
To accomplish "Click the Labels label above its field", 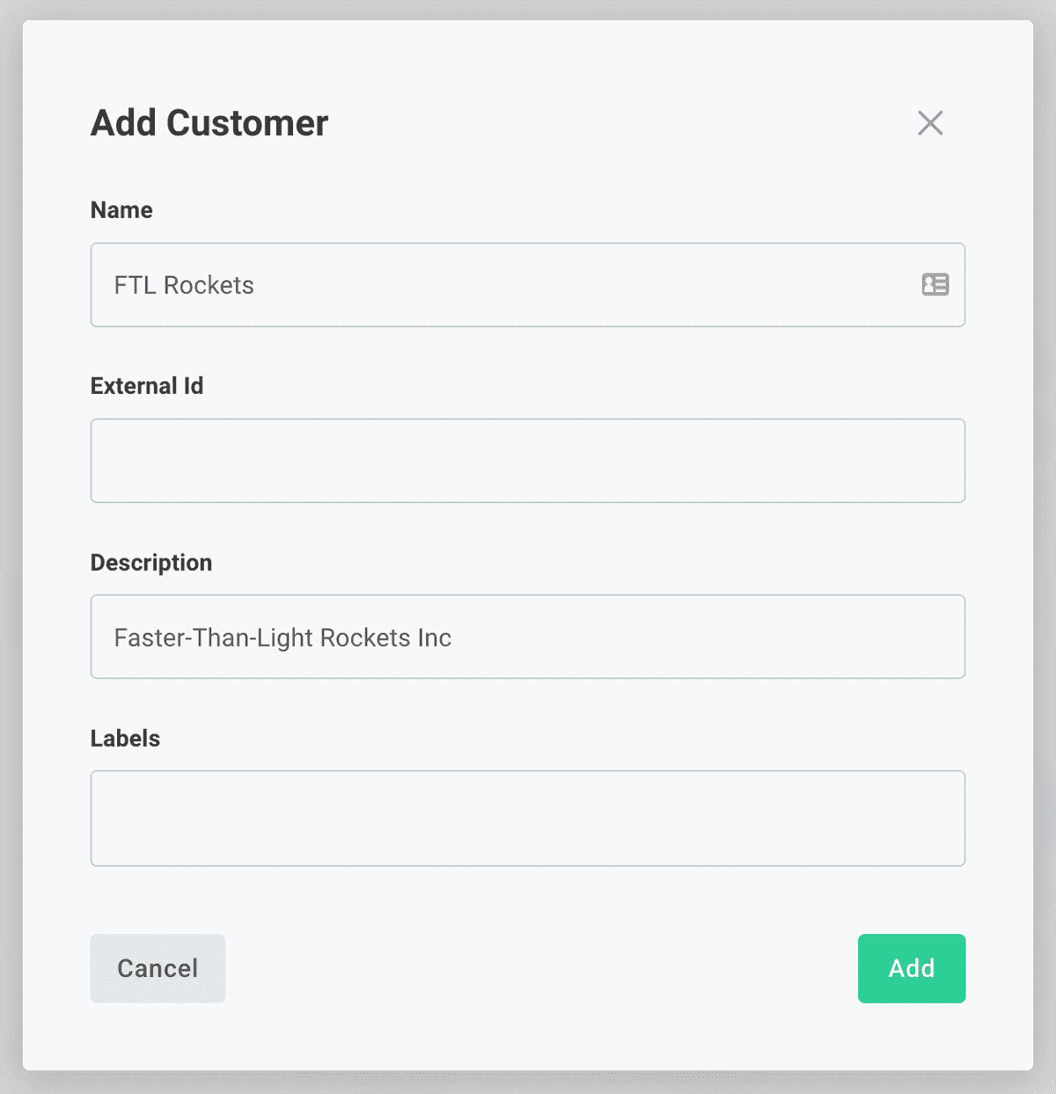I will pos(124,738).
